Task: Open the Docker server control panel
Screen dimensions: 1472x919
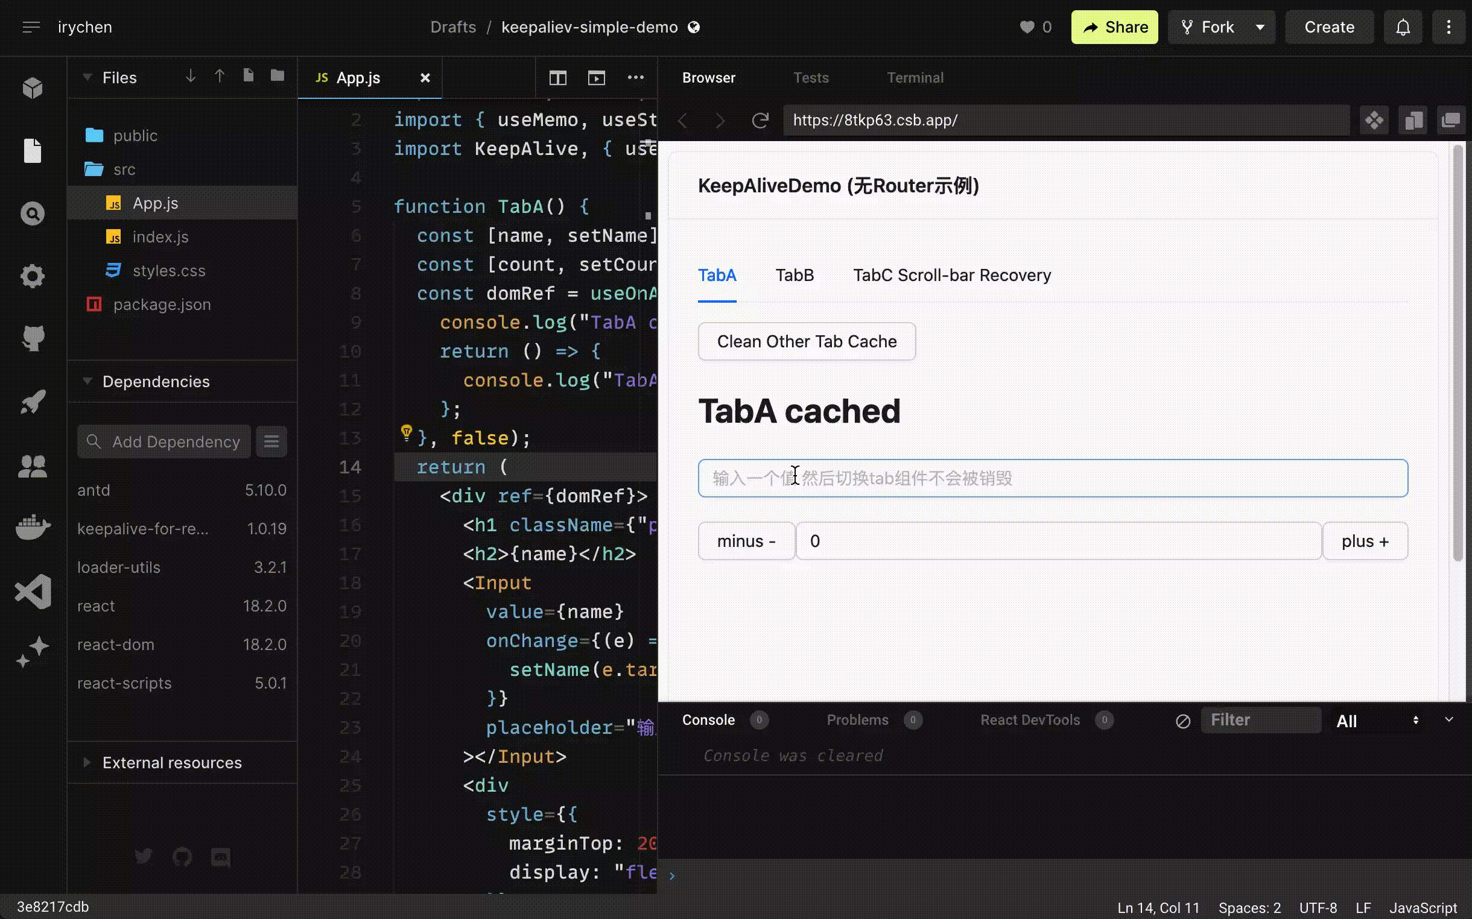Action: tap(32, 526)
